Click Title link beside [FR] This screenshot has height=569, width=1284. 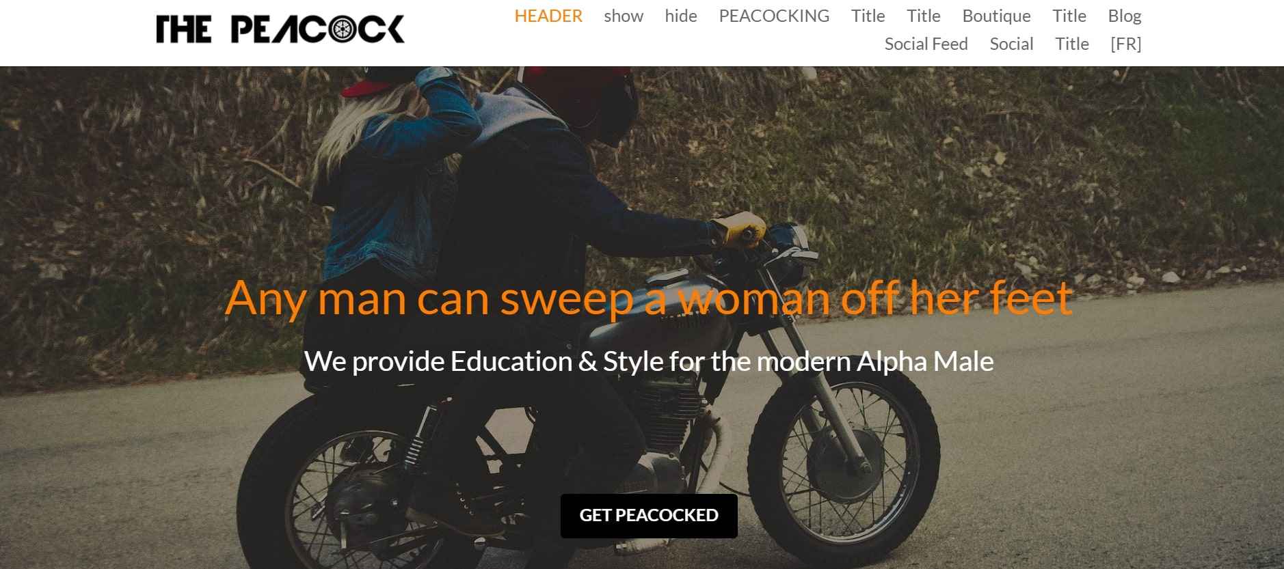click(x=1072, y=44)
